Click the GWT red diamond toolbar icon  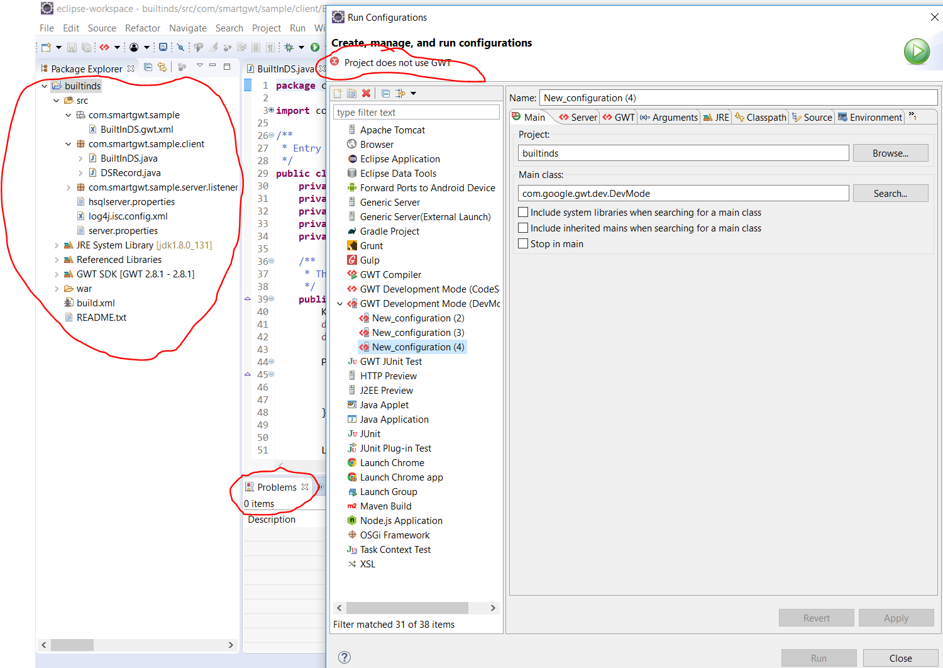click(104, 47)
